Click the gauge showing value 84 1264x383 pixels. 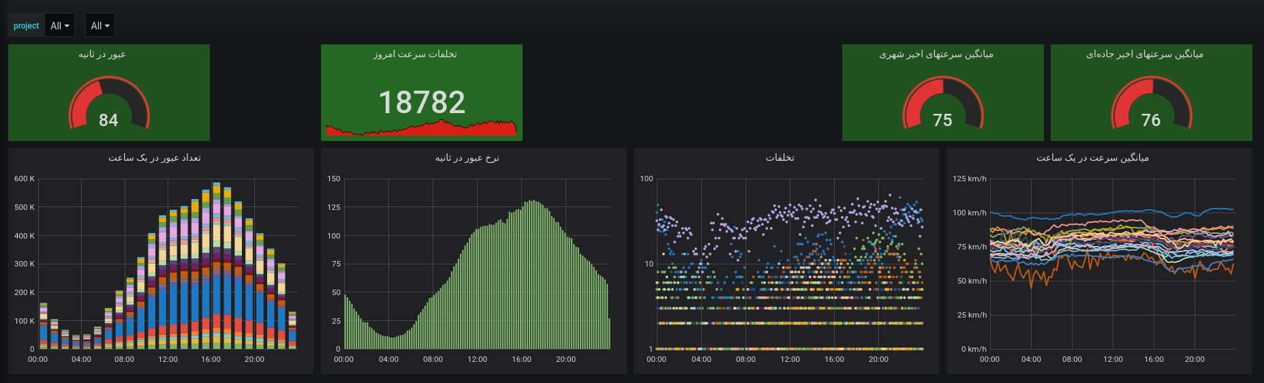click(x=109, y=106)
